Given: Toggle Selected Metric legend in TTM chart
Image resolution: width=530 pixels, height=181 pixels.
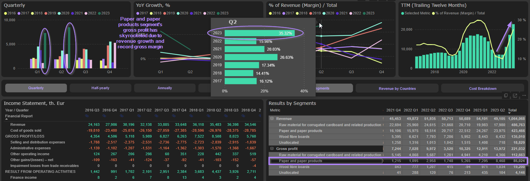Looking at the screenshot, I should click(415, 13).
